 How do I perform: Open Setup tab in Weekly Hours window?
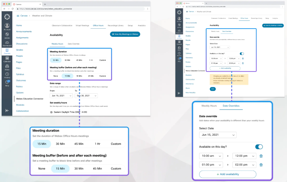(x=130, y=25)
